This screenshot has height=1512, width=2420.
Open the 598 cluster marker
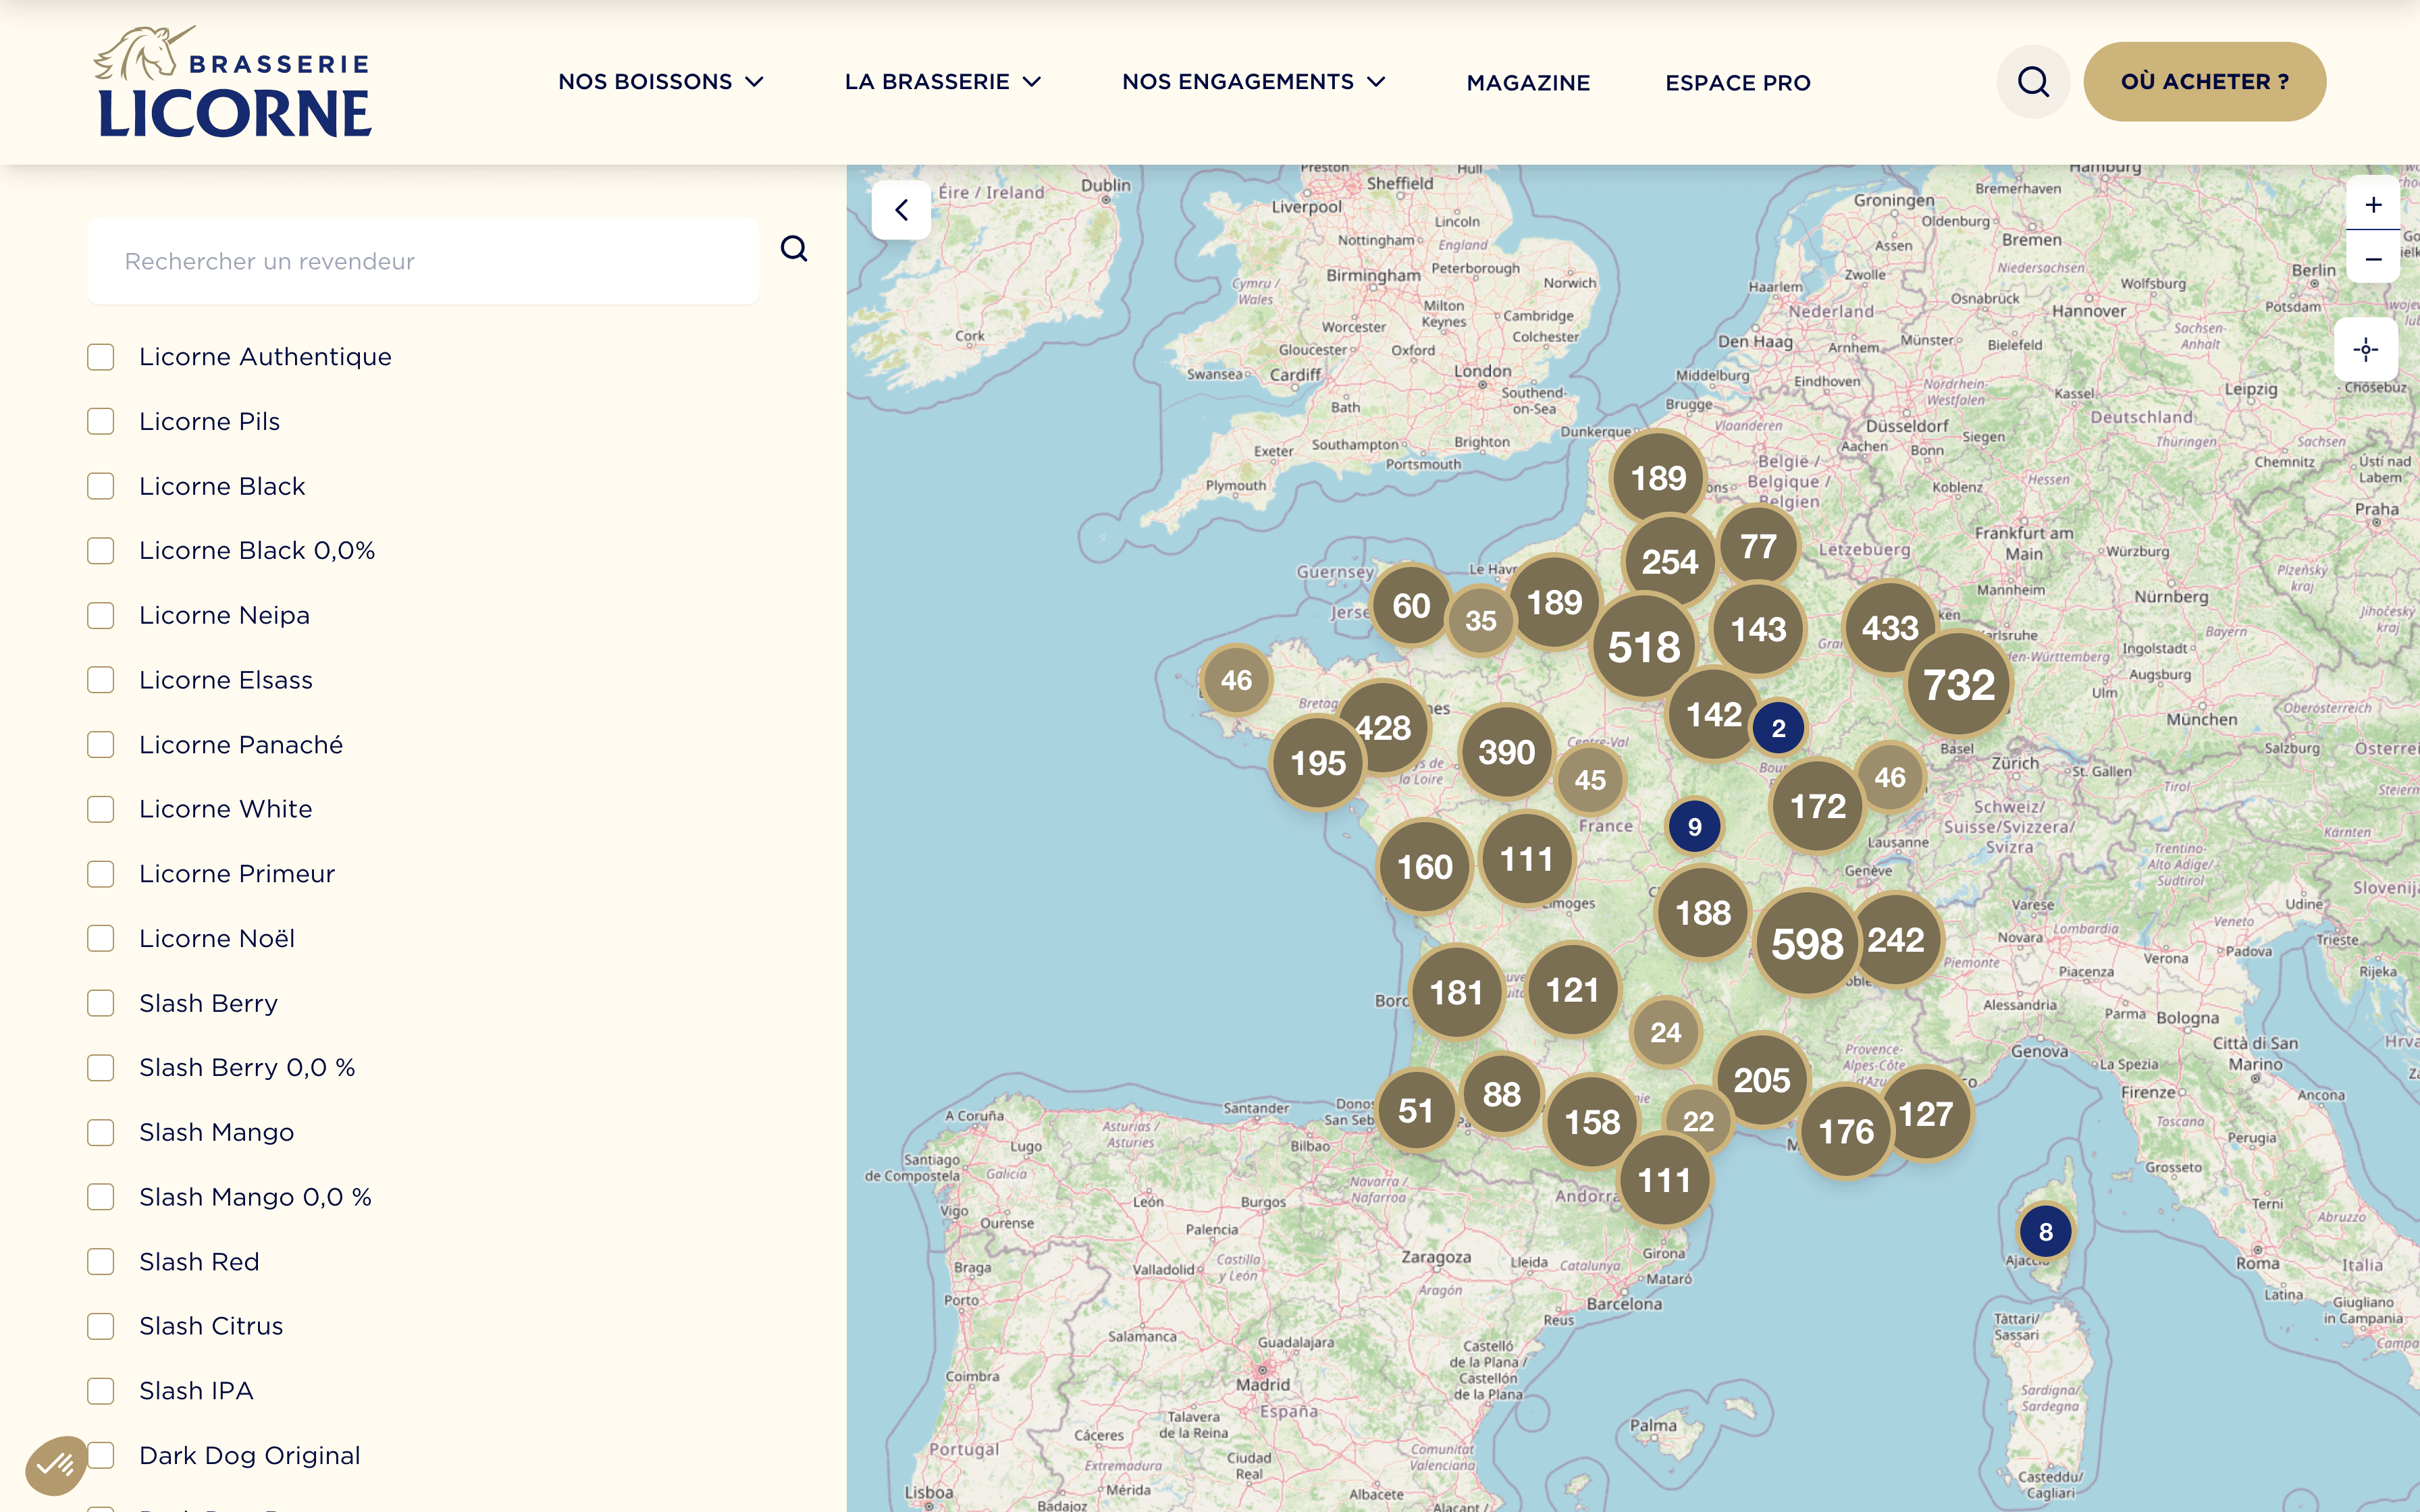[x=1807, y=943]
